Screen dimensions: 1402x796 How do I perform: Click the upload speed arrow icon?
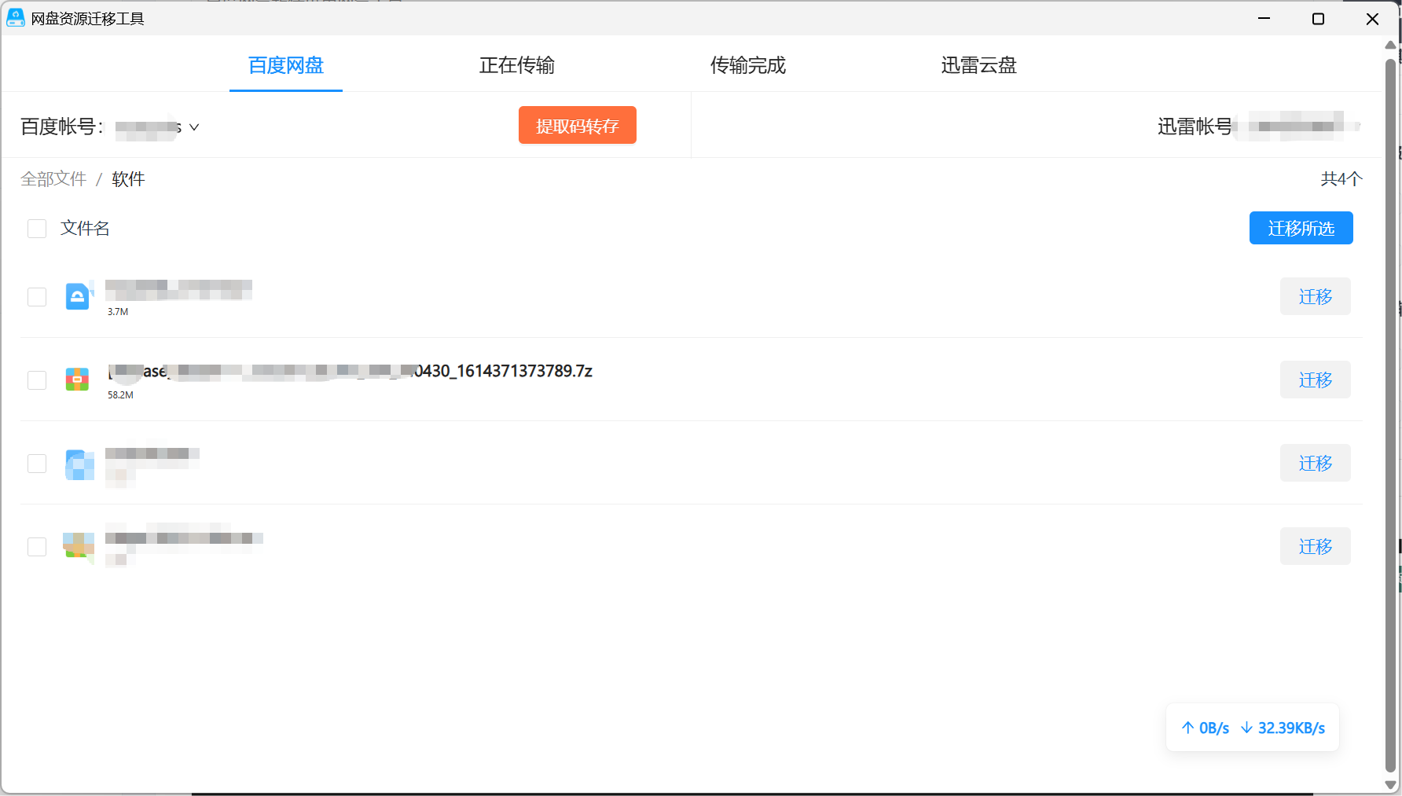point(1187,728)
